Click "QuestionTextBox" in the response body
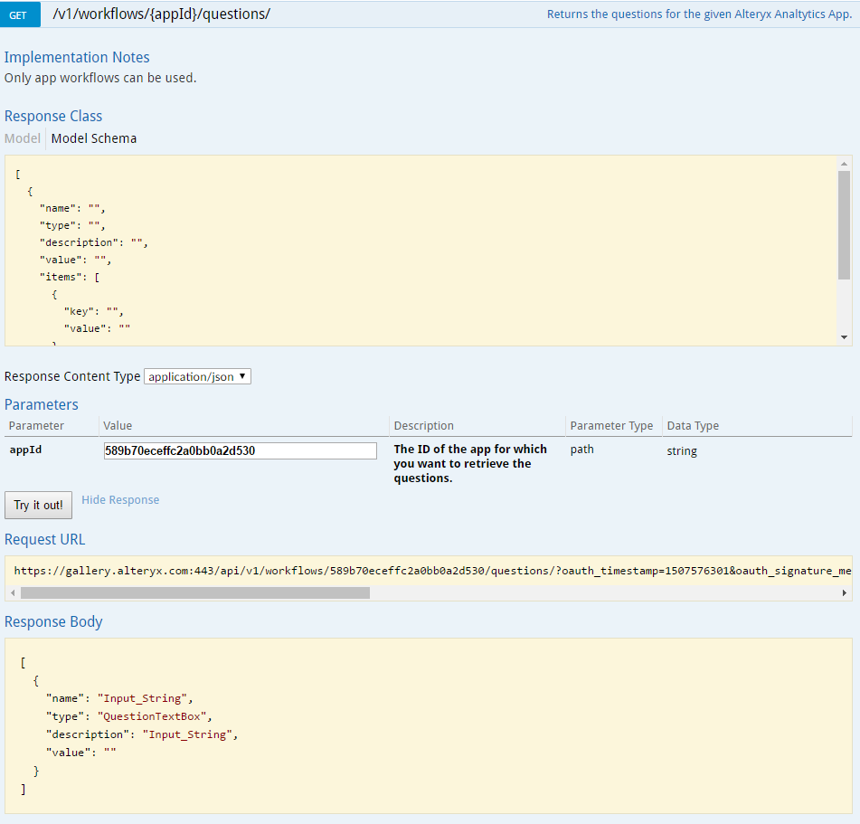This screenshot has height=824, width=860. pos(153,716)
